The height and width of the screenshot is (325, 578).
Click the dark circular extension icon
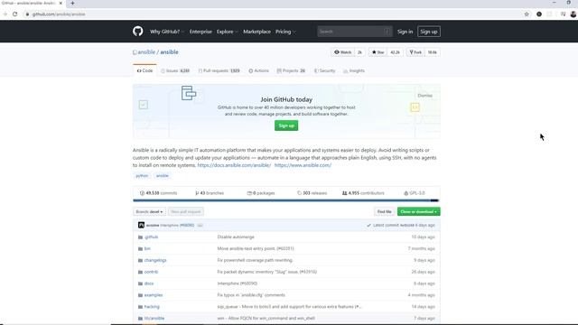(x=539, y=14)
